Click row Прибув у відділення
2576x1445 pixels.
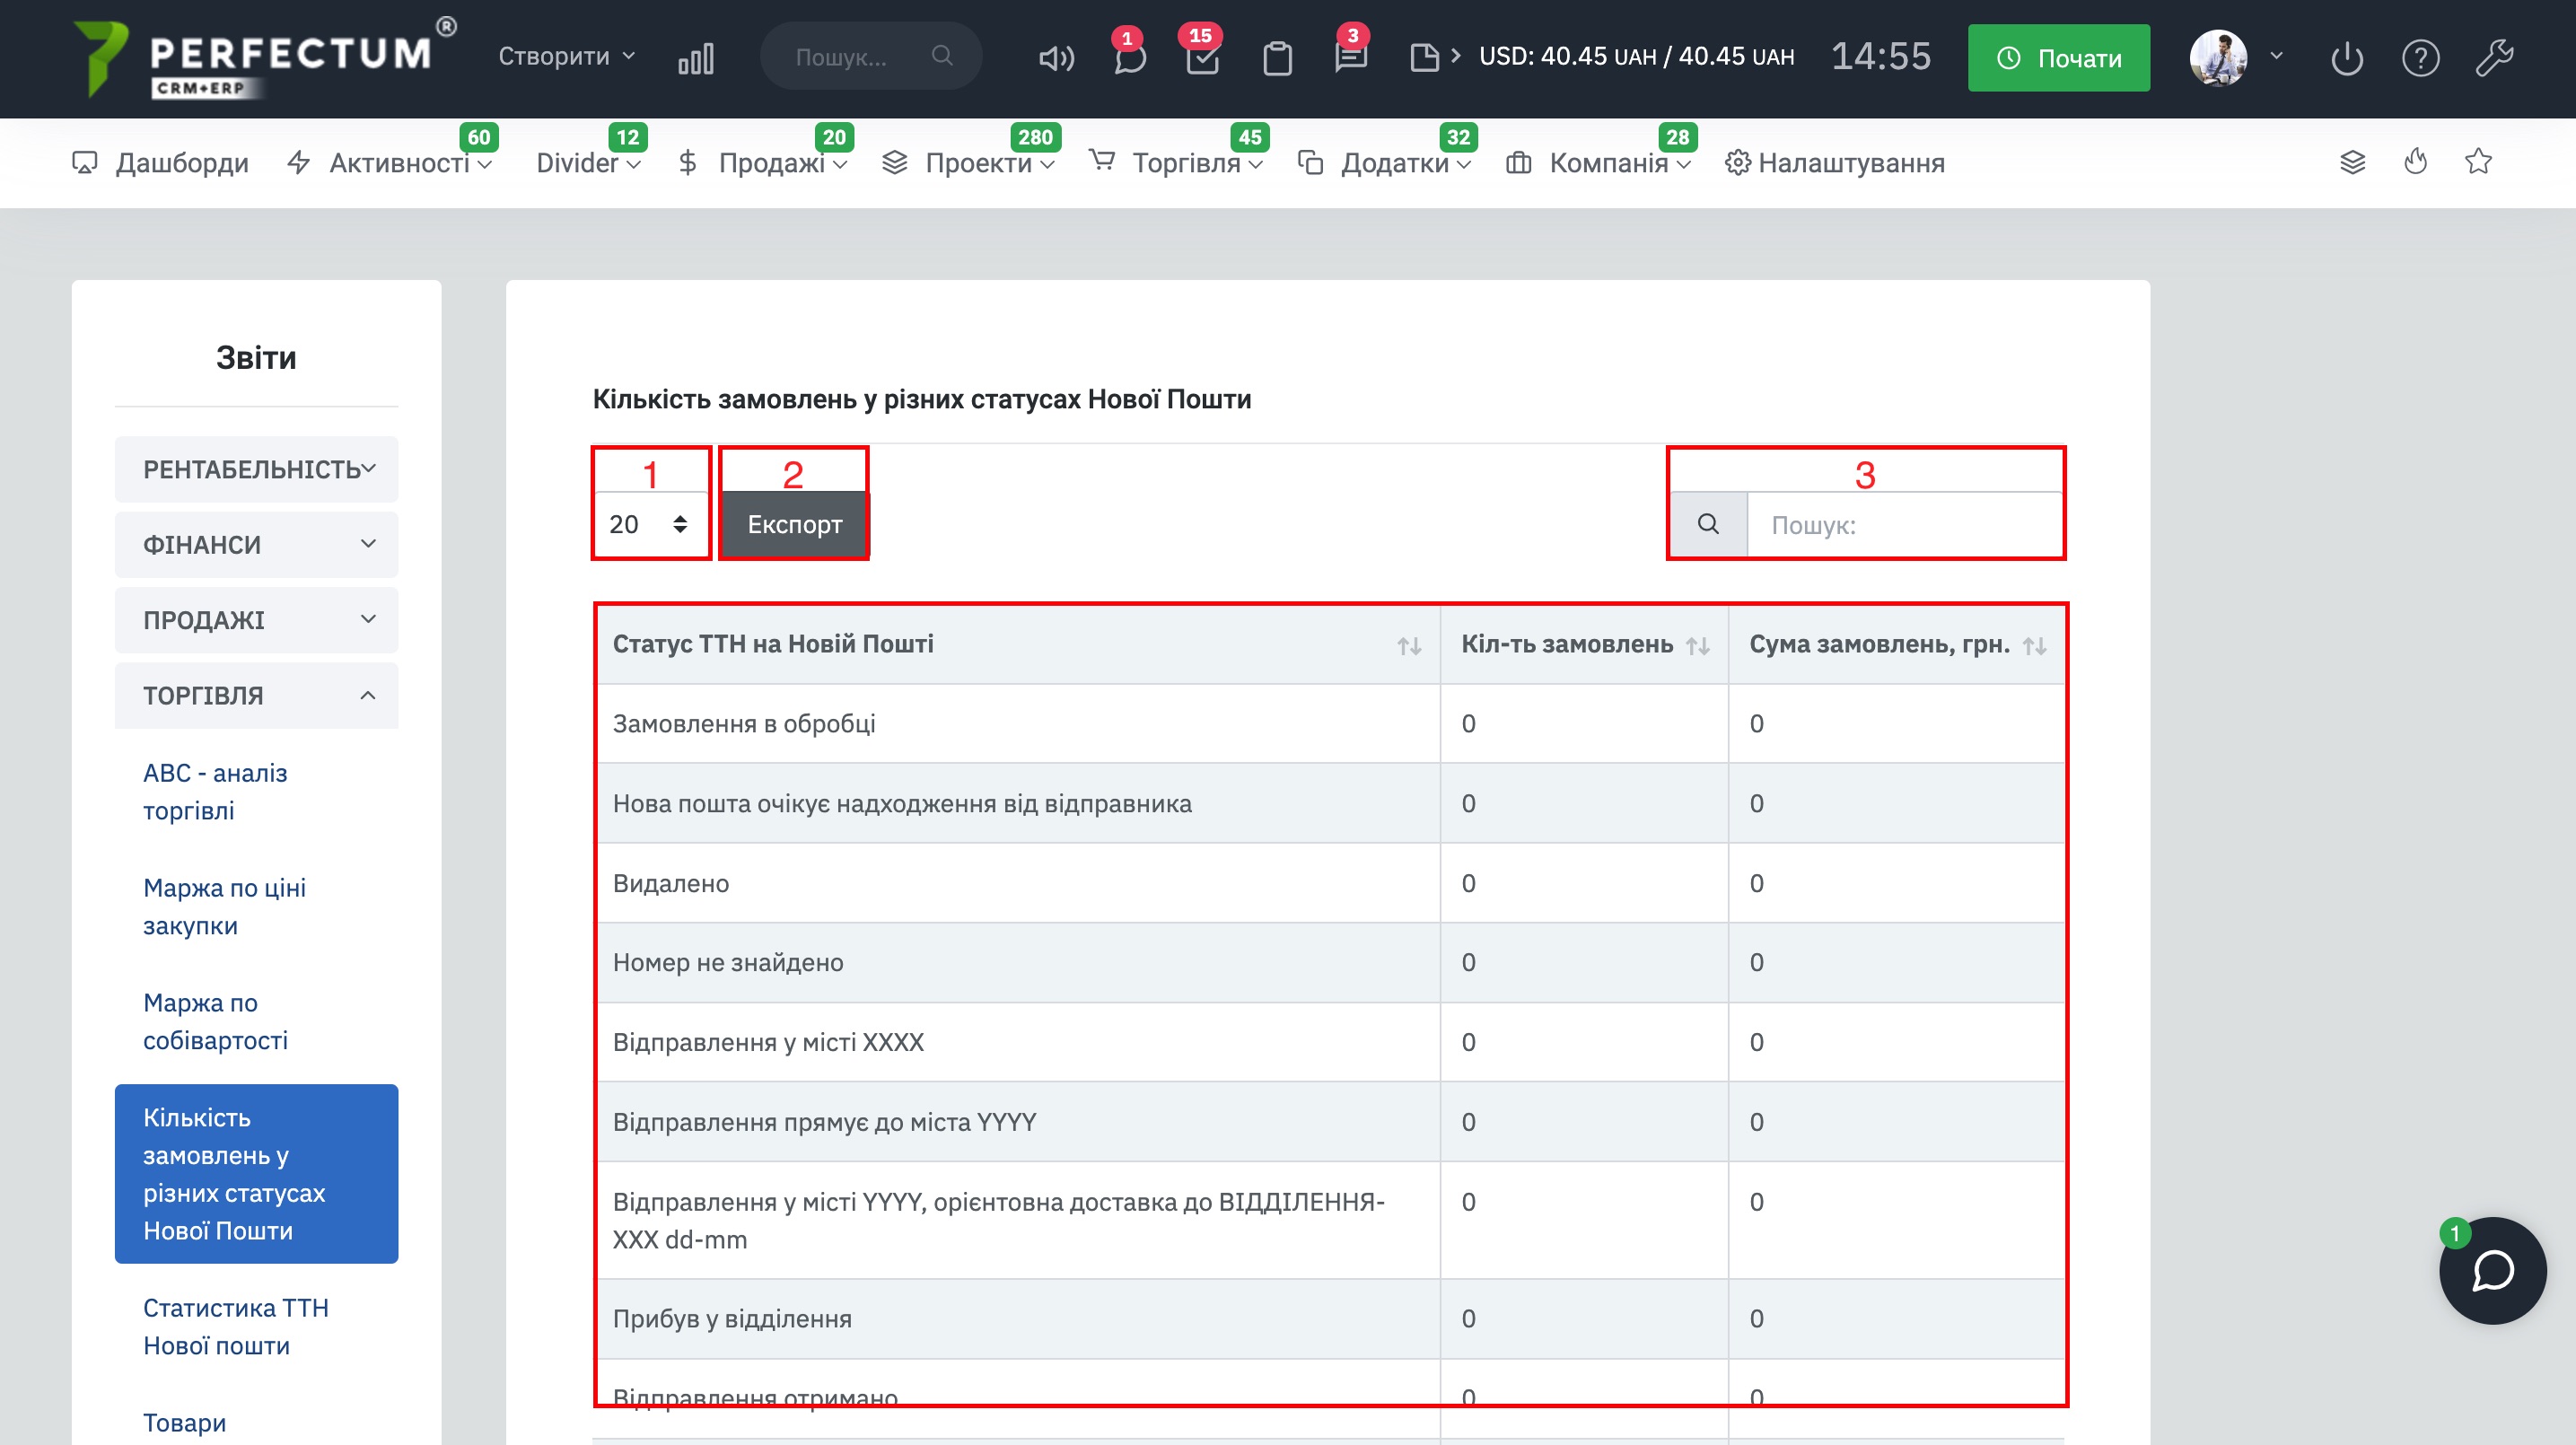pyautogui.click(x=1330, y=1319)
